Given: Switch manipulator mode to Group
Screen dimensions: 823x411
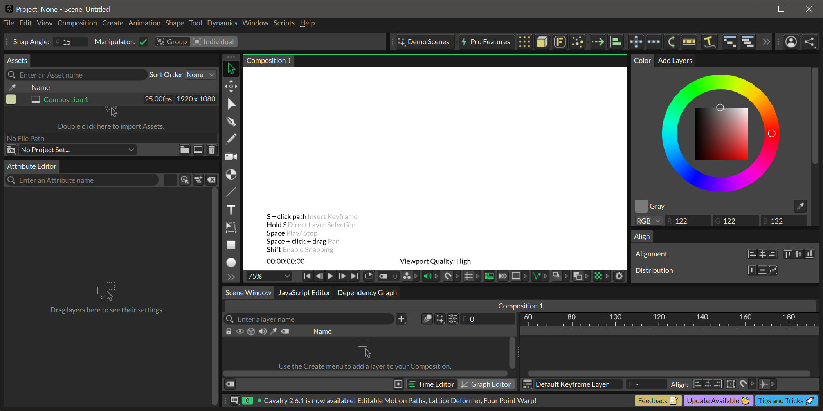Looking at the screenshot, I should coord(172,41).
